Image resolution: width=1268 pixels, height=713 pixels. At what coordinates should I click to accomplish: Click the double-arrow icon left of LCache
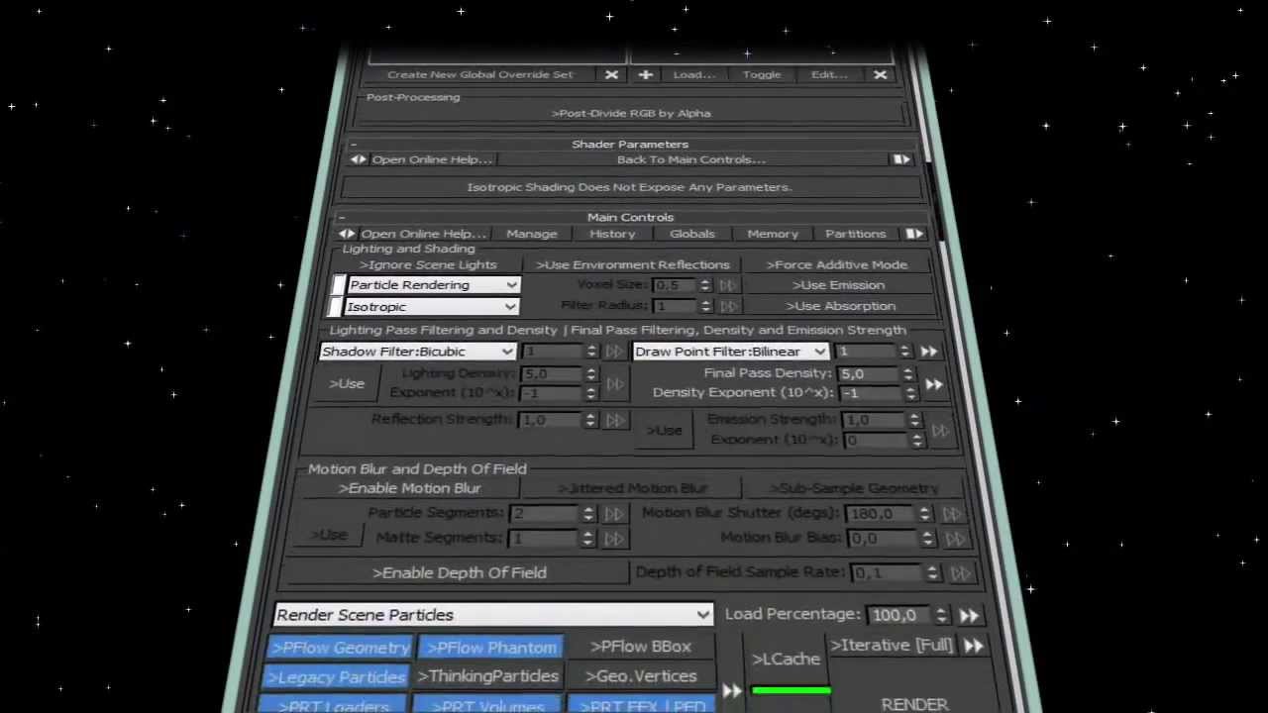[x=732, y=691]
